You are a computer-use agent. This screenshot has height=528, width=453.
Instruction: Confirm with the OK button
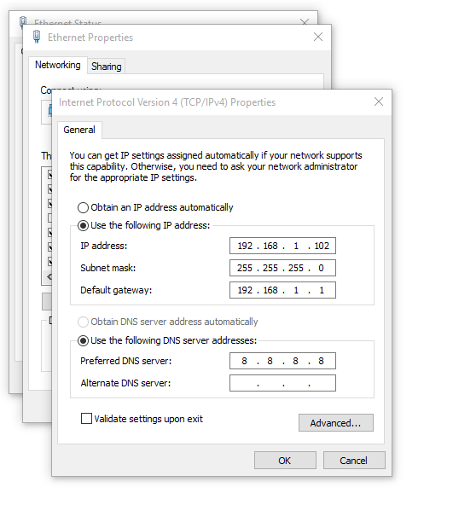(285, 461)
